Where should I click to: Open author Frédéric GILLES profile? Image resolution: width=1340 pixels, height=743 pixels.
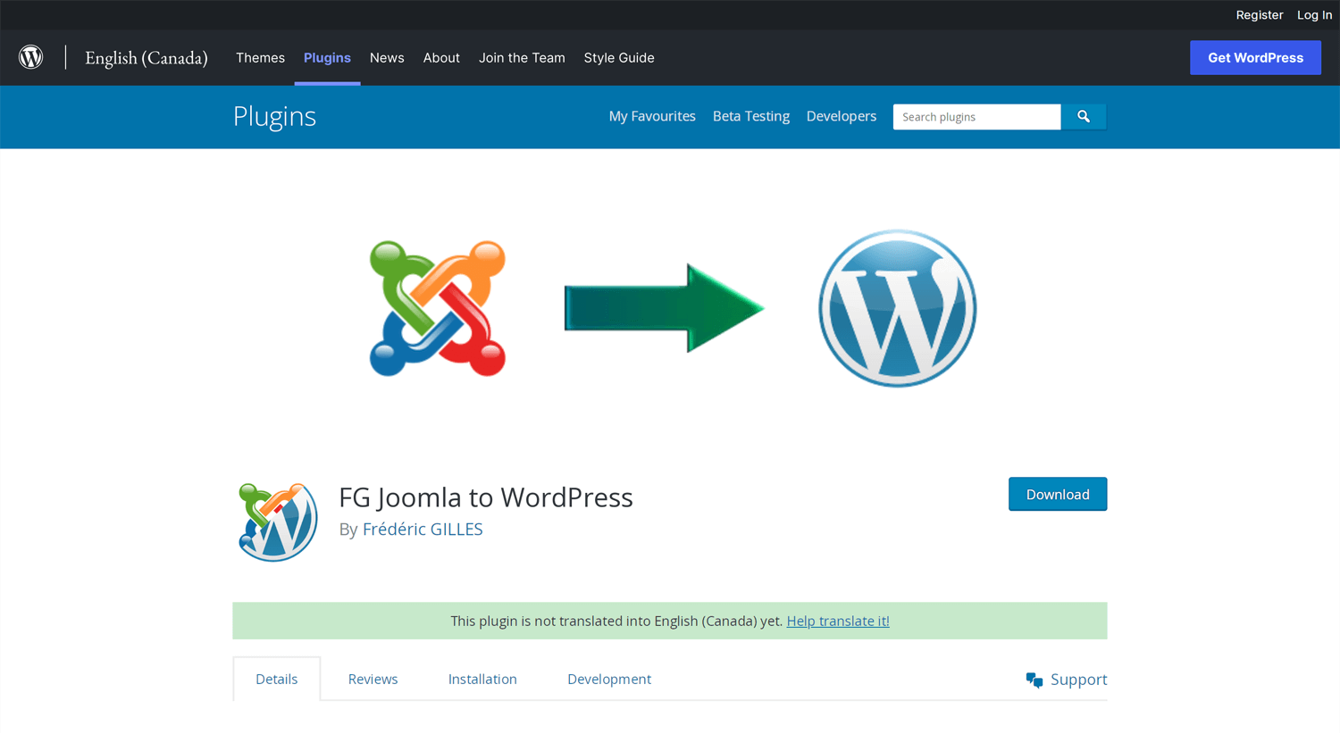coord(423,529)
